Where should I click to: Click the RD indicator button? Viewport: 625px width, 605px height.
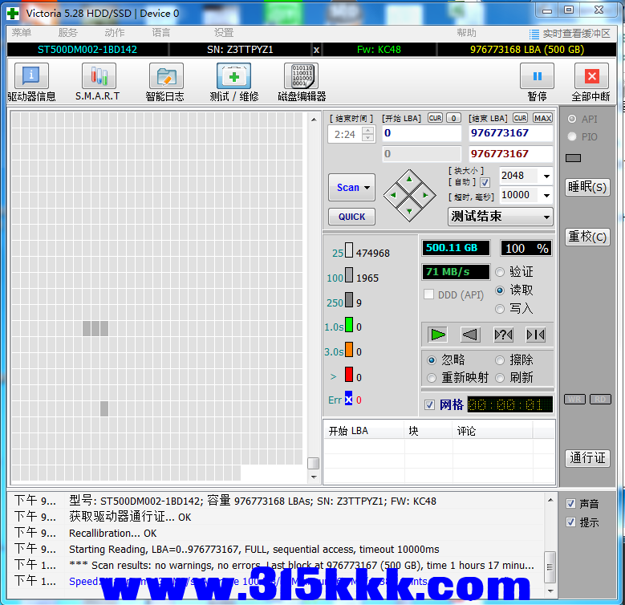point(600,400)
